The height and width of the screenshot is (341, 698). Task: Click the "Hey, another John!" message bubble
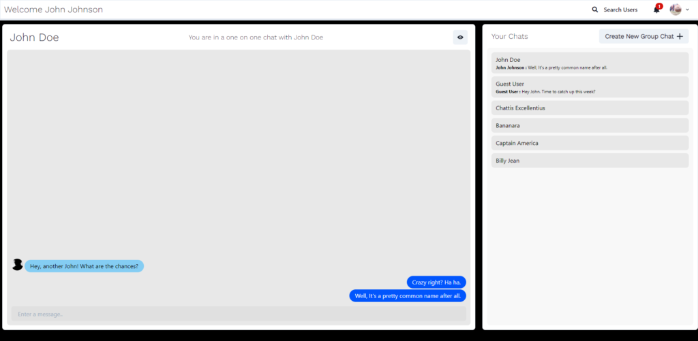pyautogui.click(x=85, y=266)
